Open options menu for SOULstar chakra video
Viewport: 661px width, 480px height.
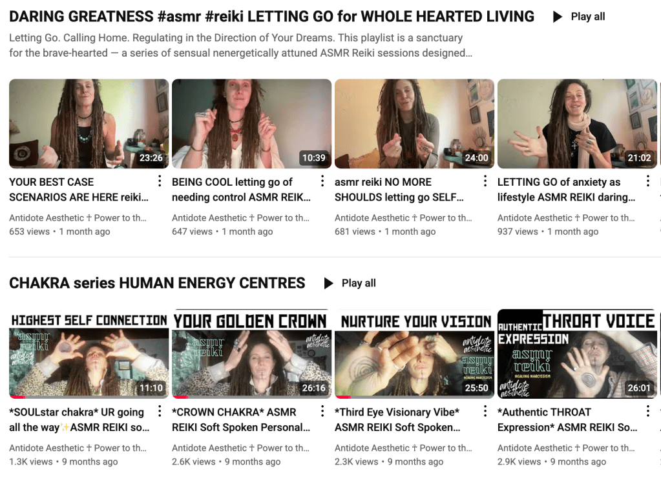(x=160, y=411)
